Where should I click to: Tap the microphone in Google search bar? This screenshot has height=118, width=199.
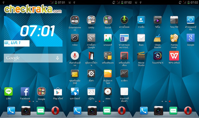58,58
